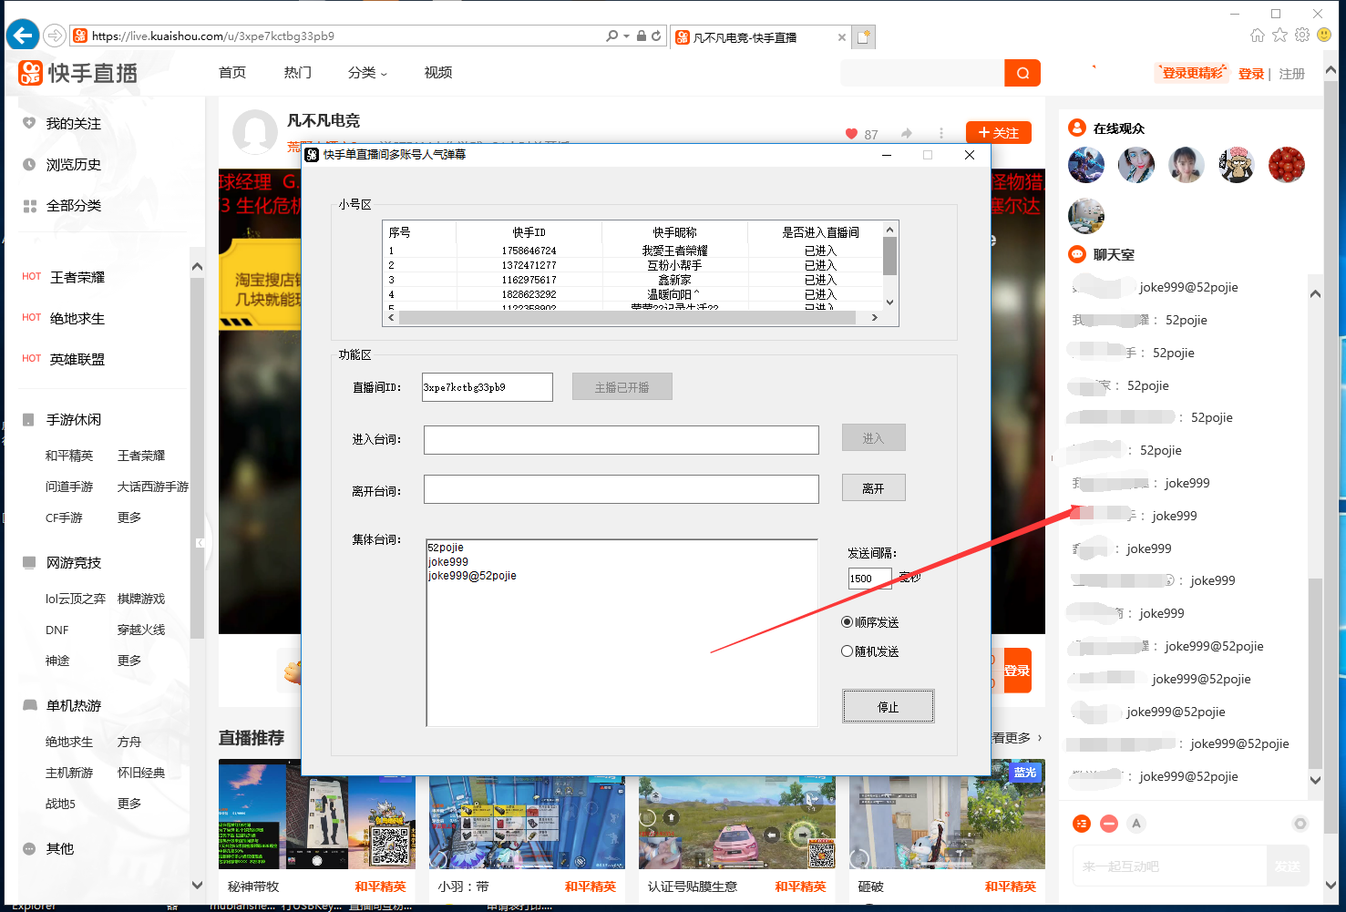
Task: Click the browser back arrow button
Action: [22, 36]
